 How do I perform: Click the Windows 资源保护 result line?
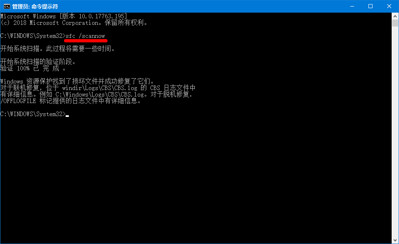coord(77,81)
